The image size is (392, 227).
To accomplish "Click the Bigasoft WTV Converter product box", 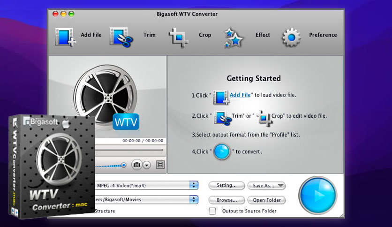I will point(52,166).
